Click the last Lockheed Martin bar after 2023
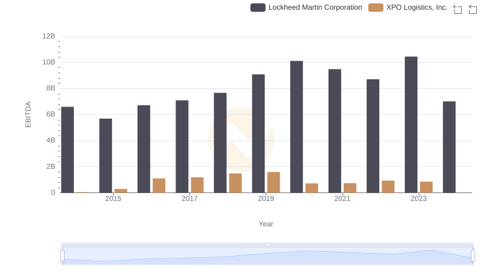This screenshot has height=279, width=484. (449, 147)
